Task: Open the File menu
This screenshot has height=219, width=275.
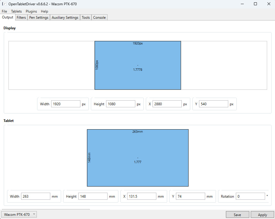Action: [x=4, y=11]
